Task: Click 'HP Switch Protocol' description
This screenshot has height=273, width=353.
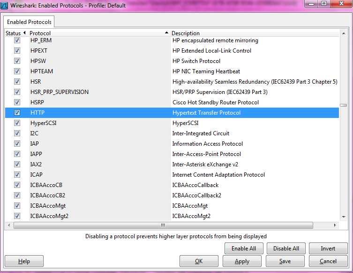Action: click(196, 61)
